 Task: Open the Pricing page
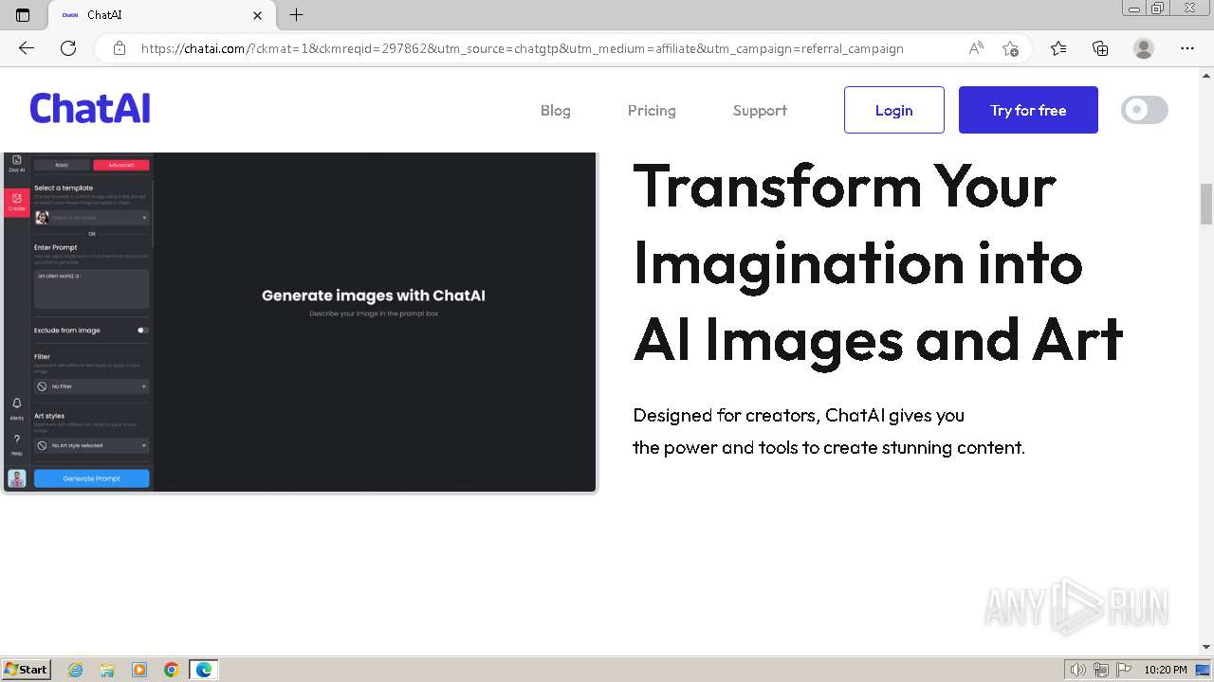coord(652,111)
